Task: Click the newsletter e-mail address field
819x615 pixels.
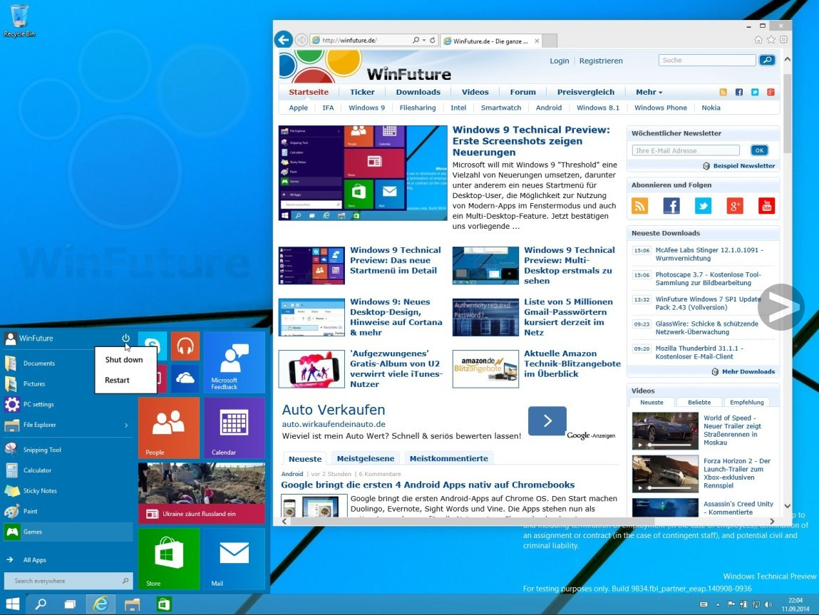Action: 686,150
